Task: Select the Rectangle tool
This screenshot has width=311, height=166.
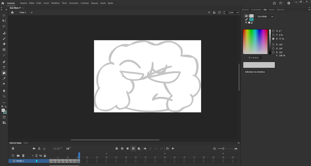Action: click(4, 50)
